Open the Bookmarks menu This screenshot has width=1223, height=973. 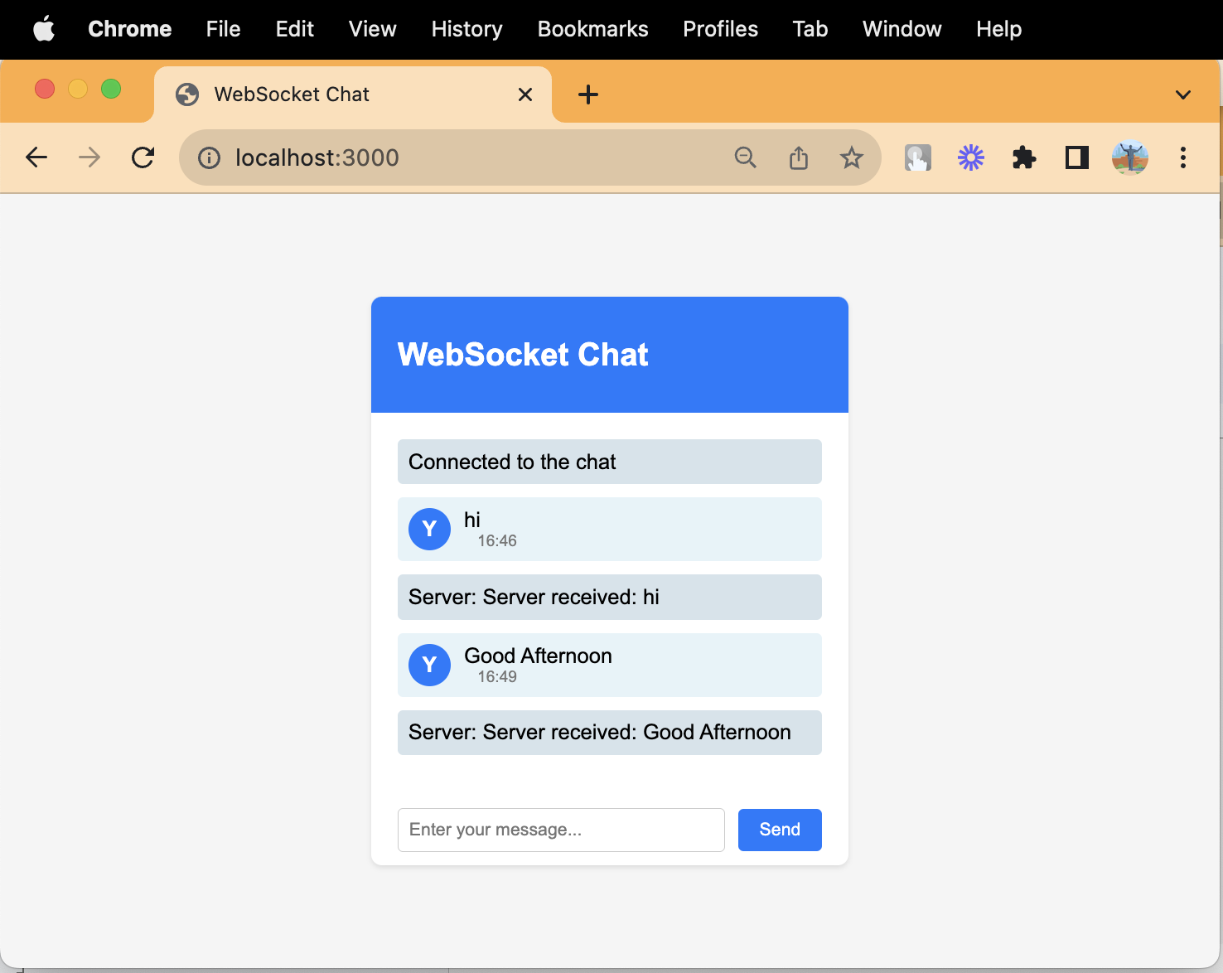coord(593,29)
